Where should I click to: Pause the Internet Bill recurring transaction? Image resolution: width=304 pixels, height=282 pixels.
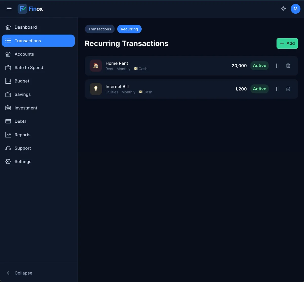[x=277, y=89]
